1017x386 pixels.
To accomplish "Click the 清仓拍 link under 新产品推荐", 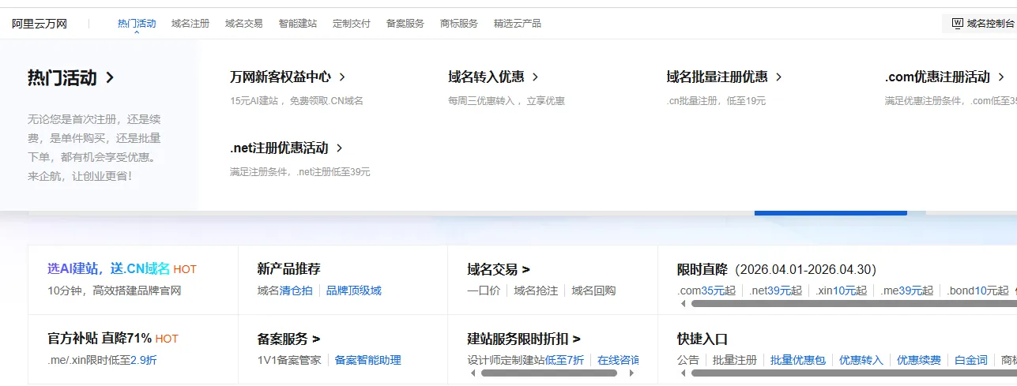I will click(x=296, y=290).
